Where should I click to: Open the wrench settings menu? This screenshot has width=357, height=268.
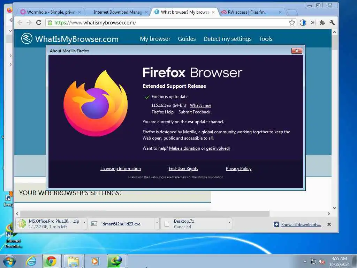[x=332, y=22]
